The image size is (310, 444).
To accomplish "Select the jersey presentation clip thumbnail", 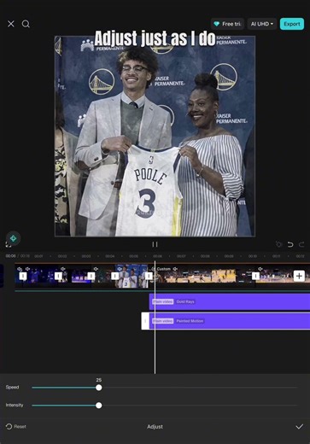I will 132,276.
